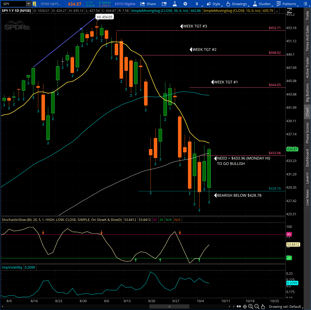Open the Dashboard sidebar tab
This screenshot has height=310, width=311.
307,158
